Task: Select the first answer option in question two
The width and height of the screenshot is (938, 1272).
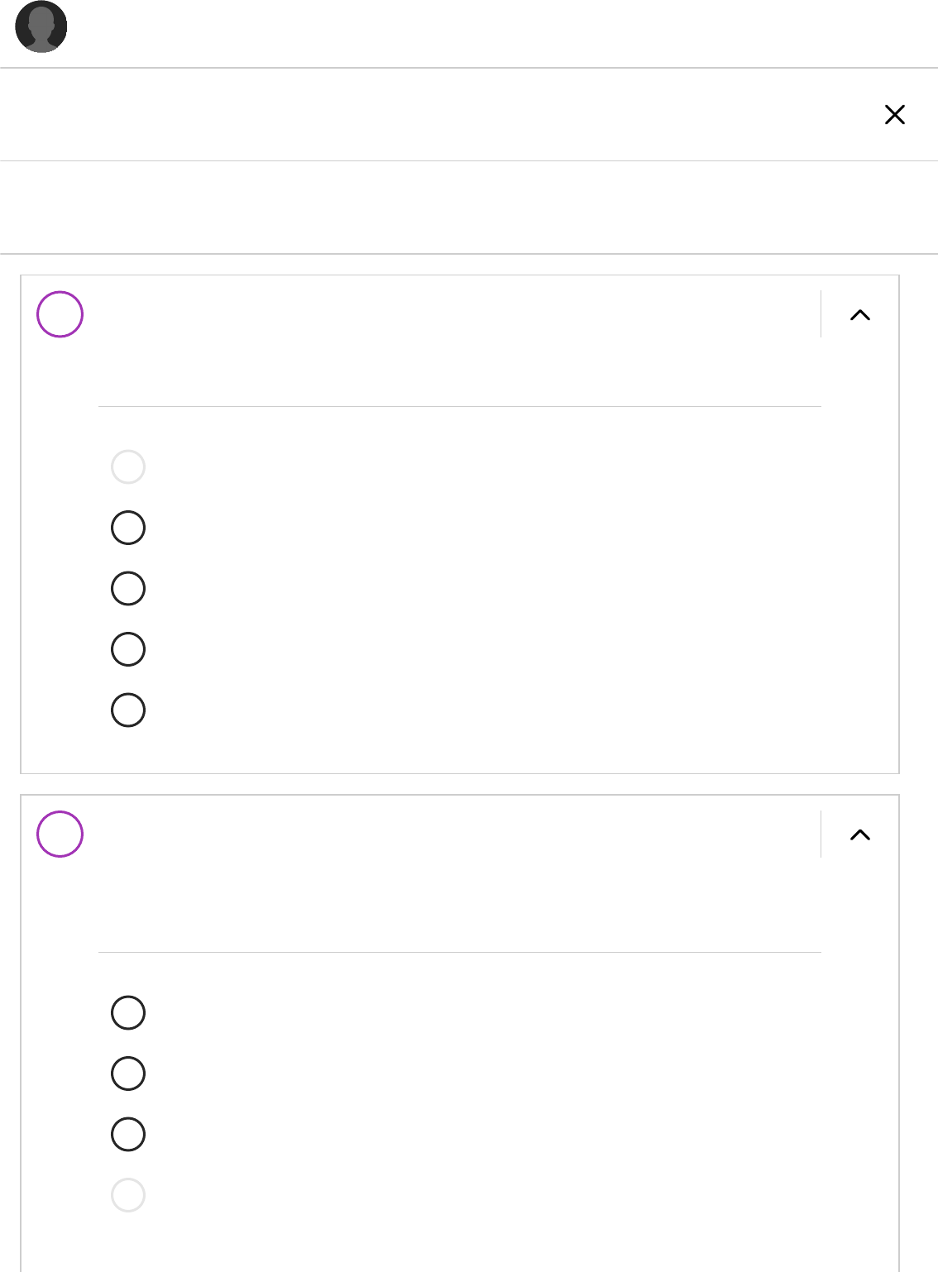Action: click(128, 1013)
